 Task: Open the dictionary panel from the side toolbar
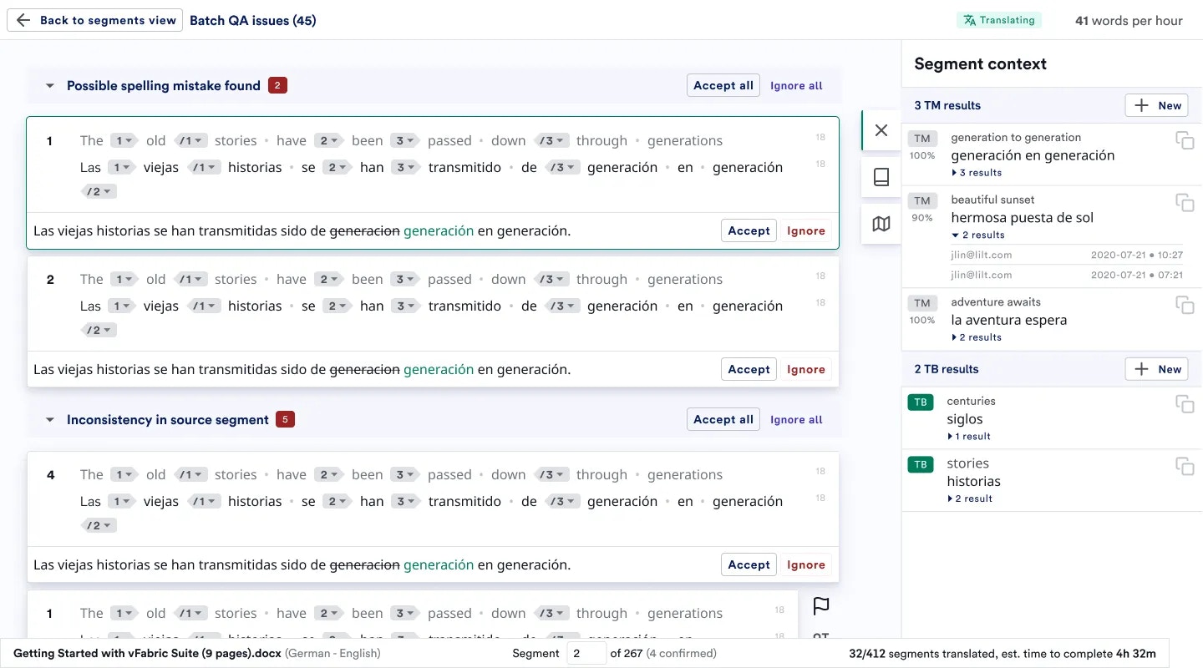click(881, 177)
